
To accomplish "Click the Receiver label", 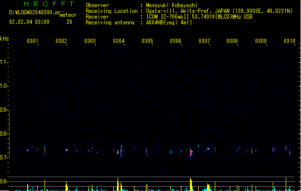I will 97,17.
